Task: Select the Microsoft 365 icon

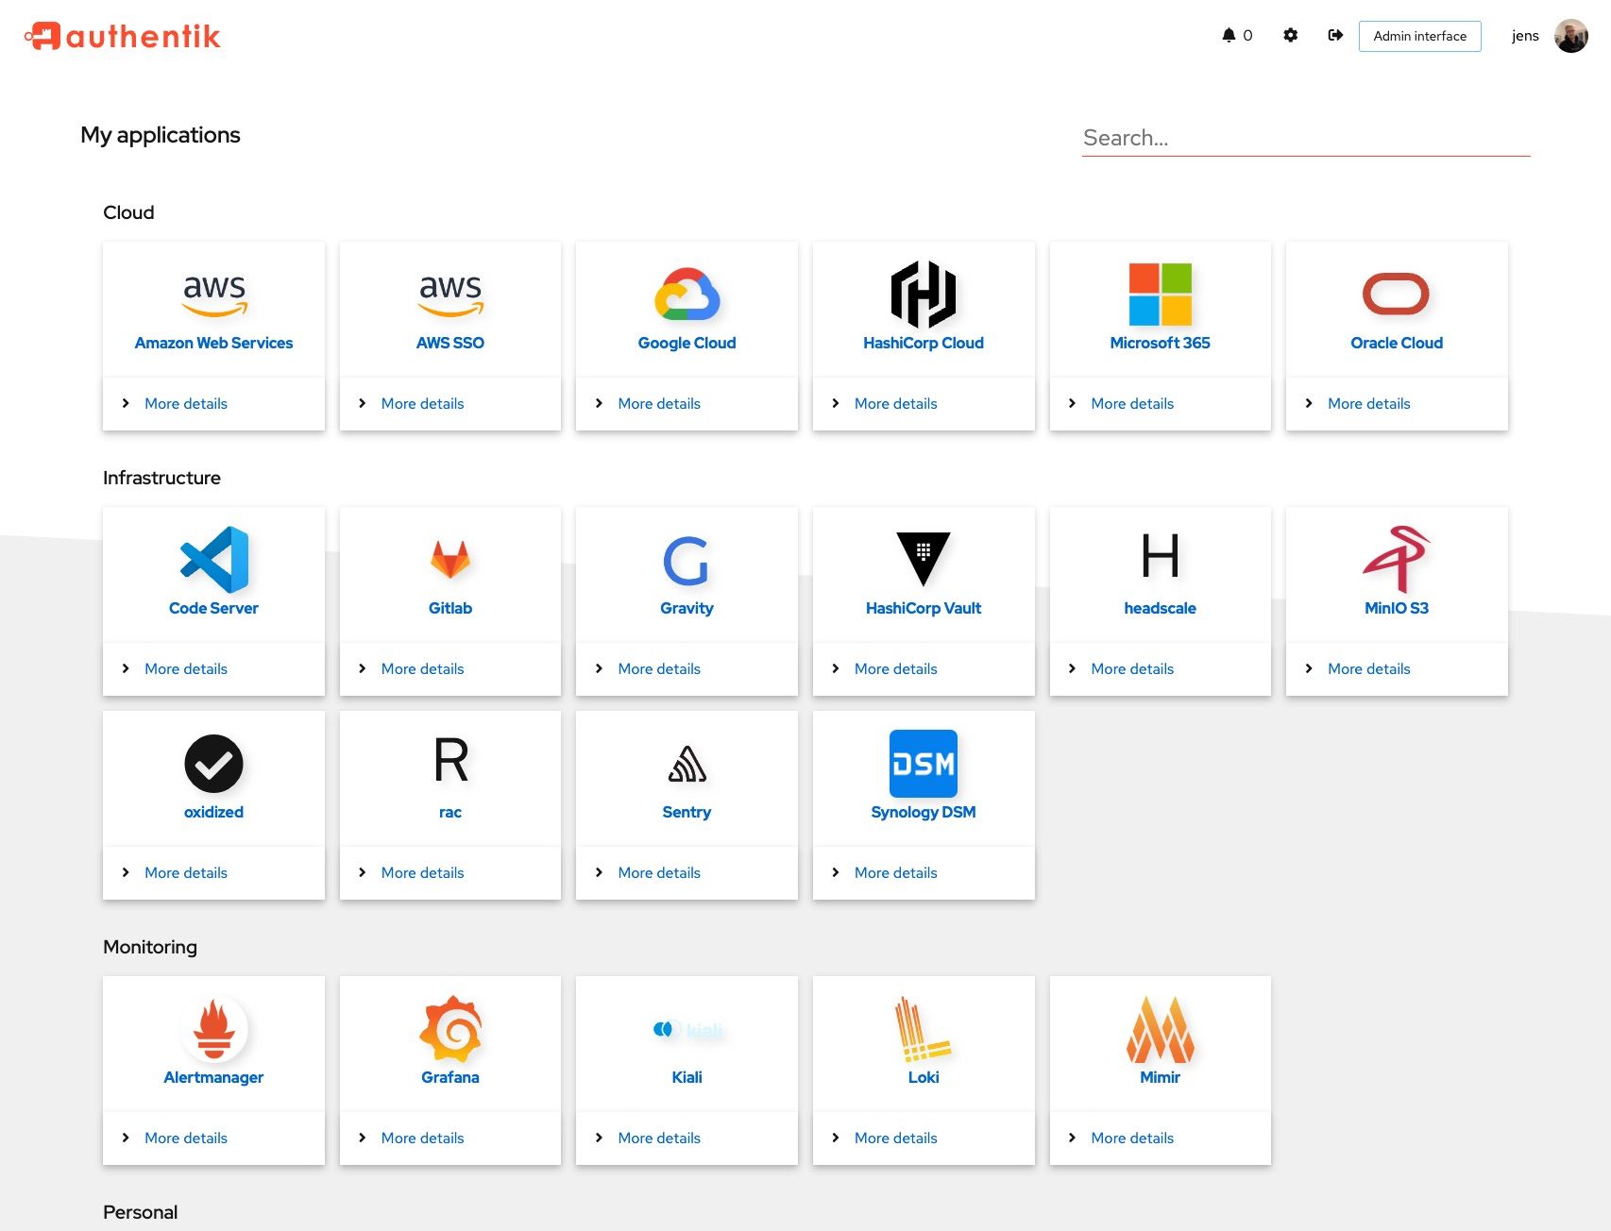Action: click(1160, 295)
